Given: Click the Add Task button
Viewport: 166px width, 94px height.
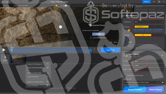Looking at the screenshot, I should [x=110, y=50].
